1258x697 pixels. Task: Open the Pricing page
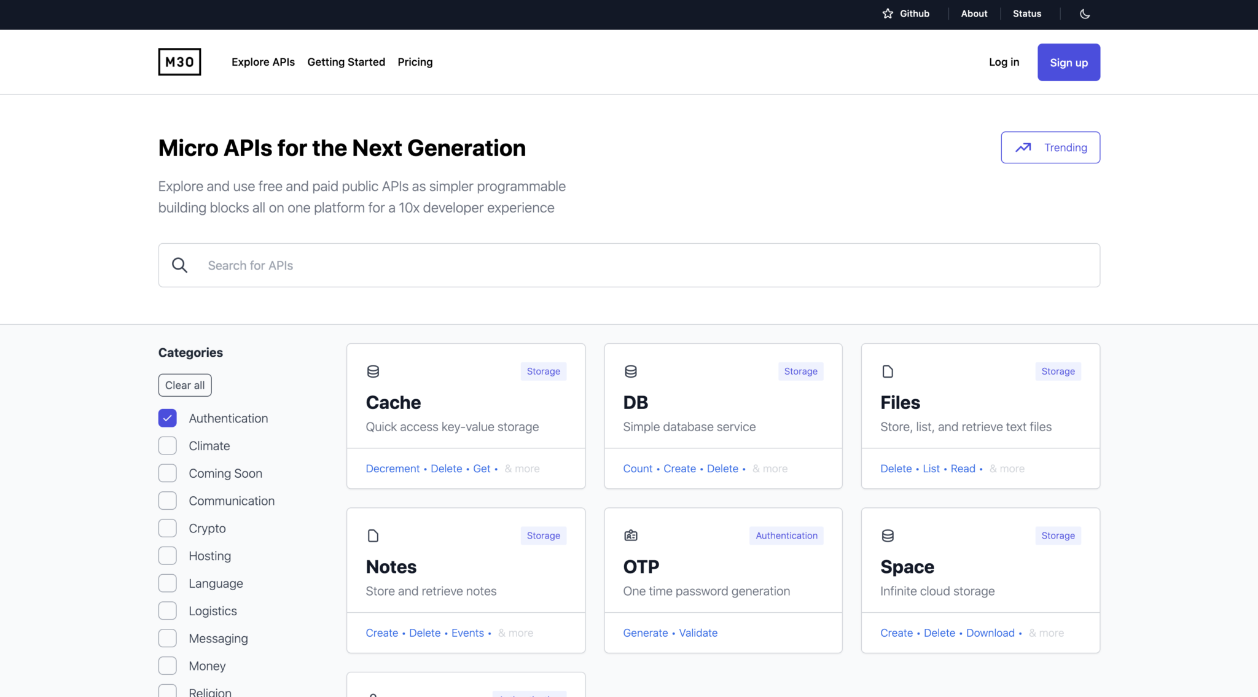415,61
